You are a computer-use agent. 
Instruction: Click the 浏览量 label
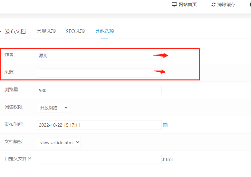click(x=11, y=89)
